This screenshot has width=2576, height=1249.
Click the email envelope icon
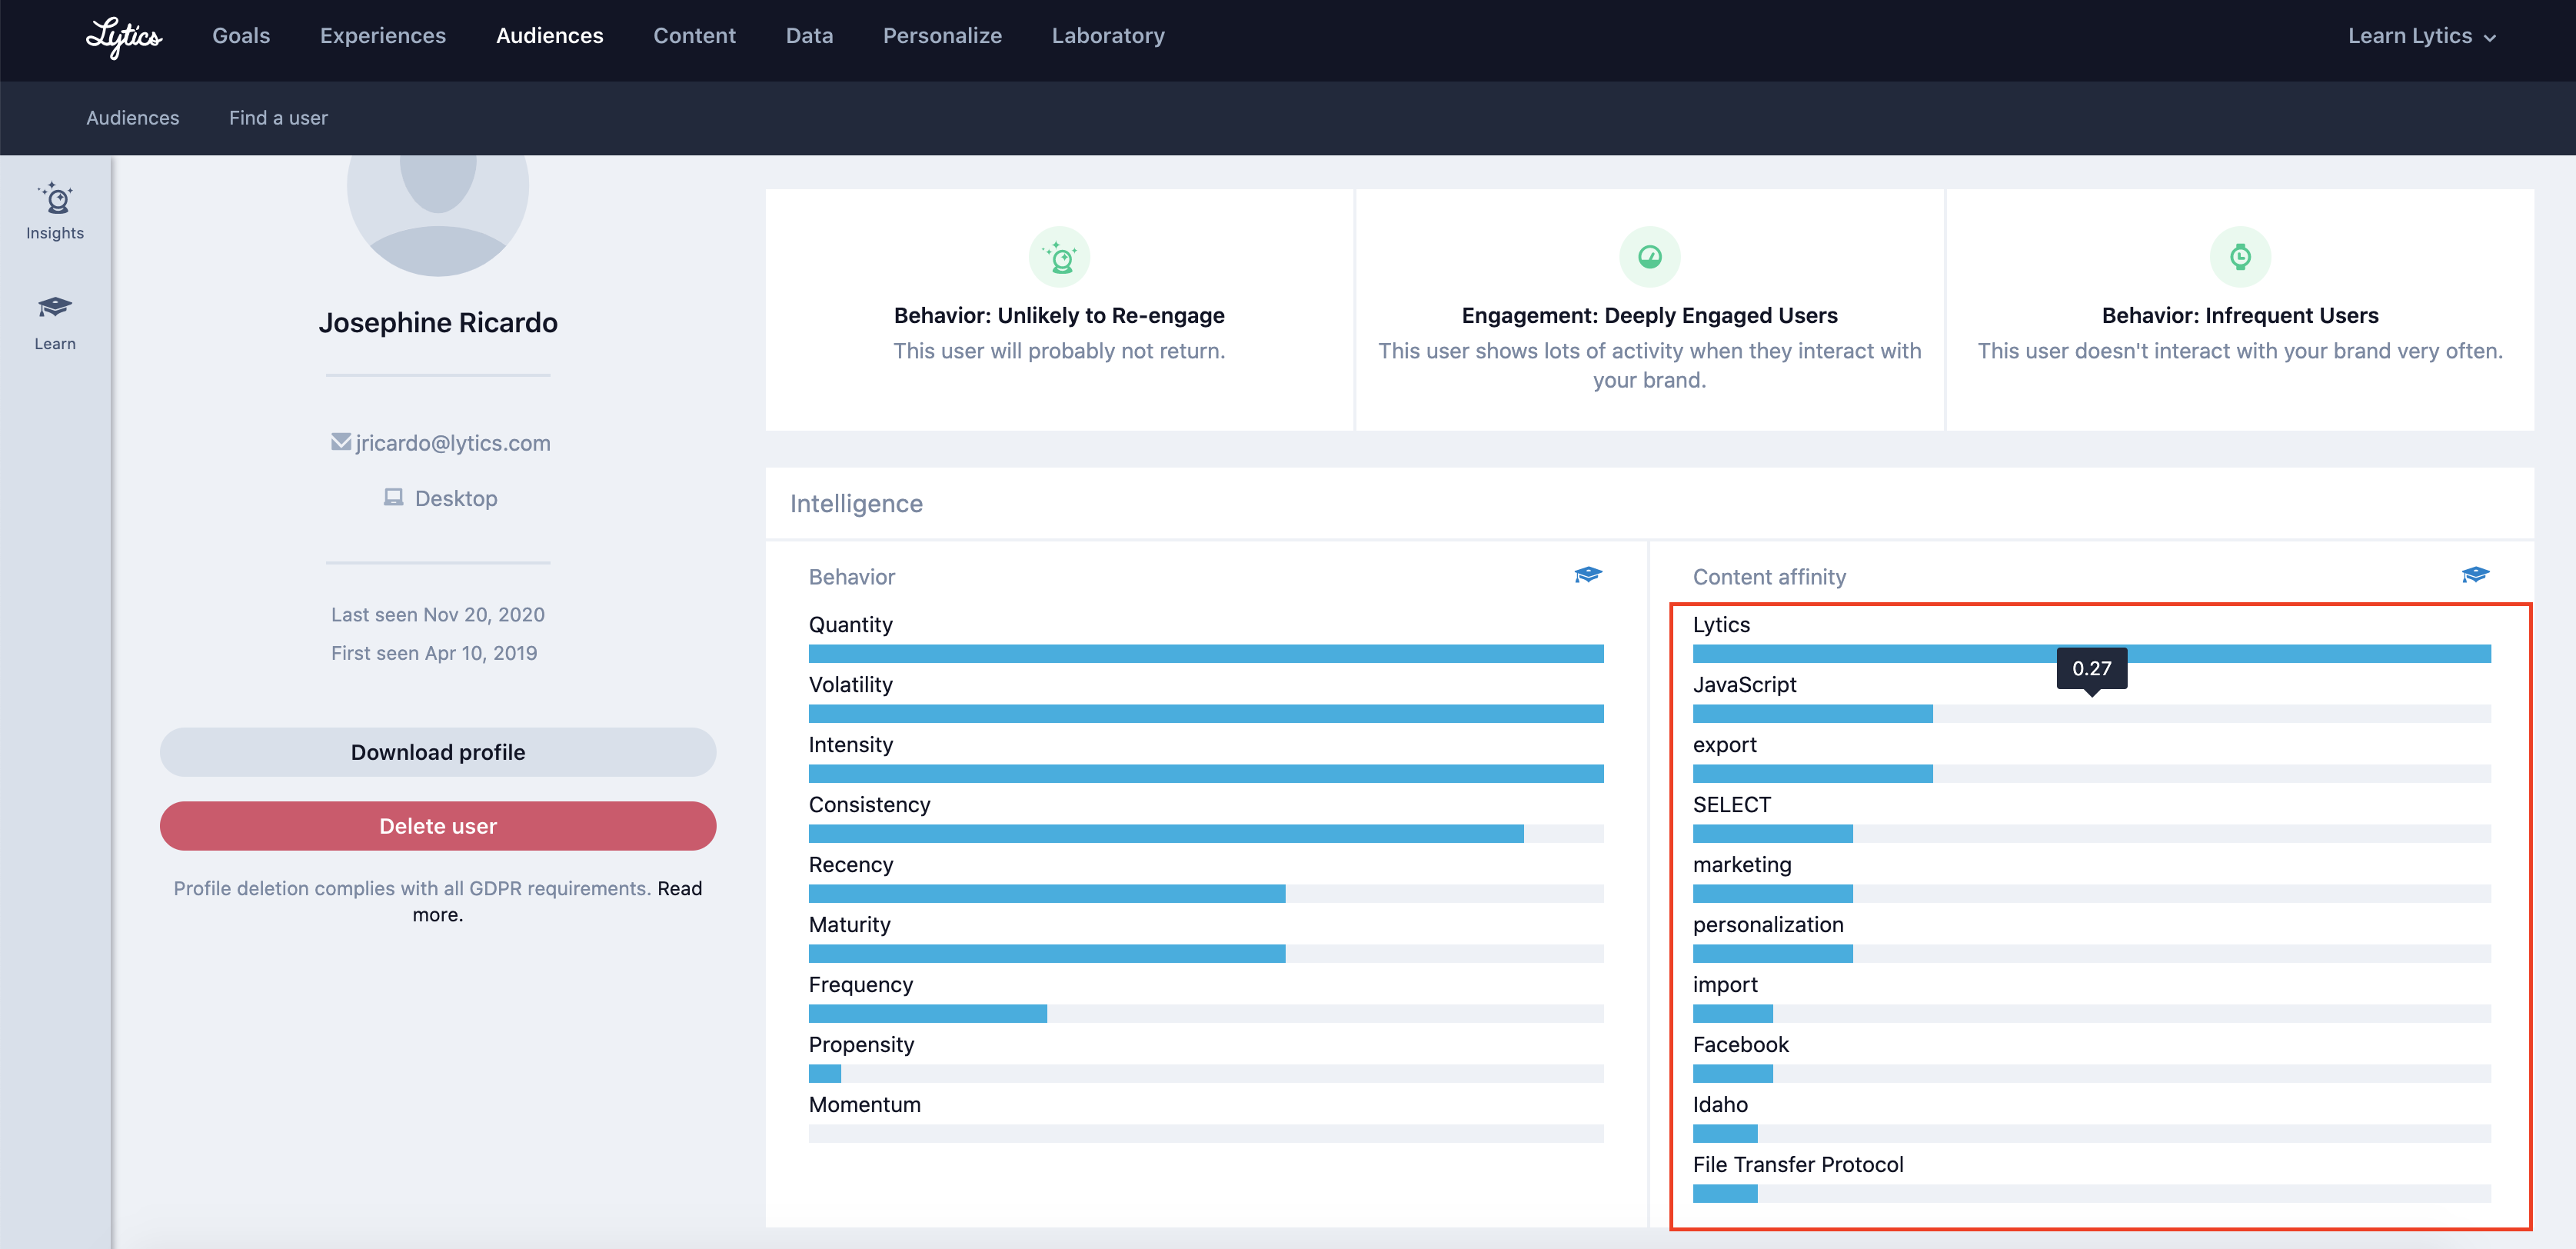tap(341, 442)
